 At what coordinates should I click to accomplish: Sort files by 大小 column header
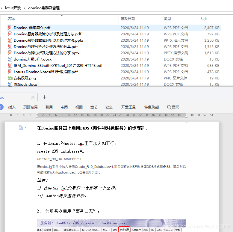click(x=203, y=19)
